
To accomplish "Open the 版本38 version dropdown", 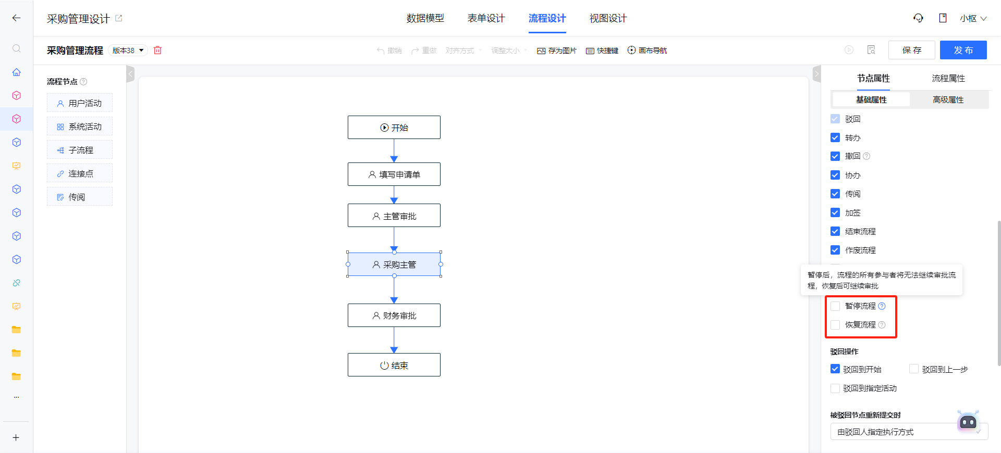I will click(128, 51).
